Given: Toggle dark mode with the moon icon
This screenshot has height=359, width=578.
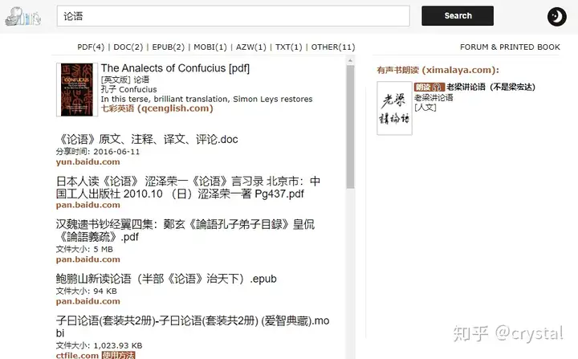Looking at the screenshot, I should pos(556,17).
